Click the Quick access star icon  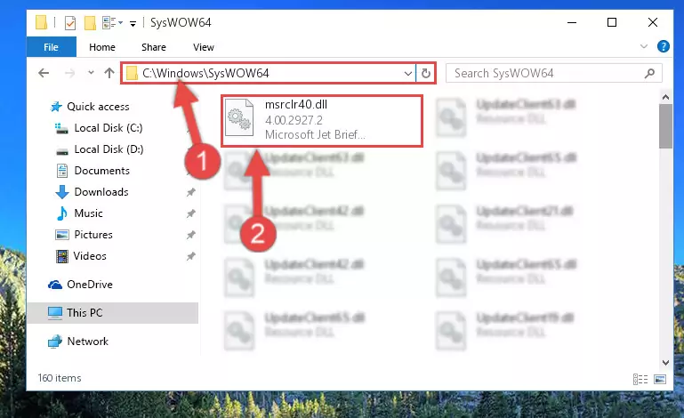point(56,107)
